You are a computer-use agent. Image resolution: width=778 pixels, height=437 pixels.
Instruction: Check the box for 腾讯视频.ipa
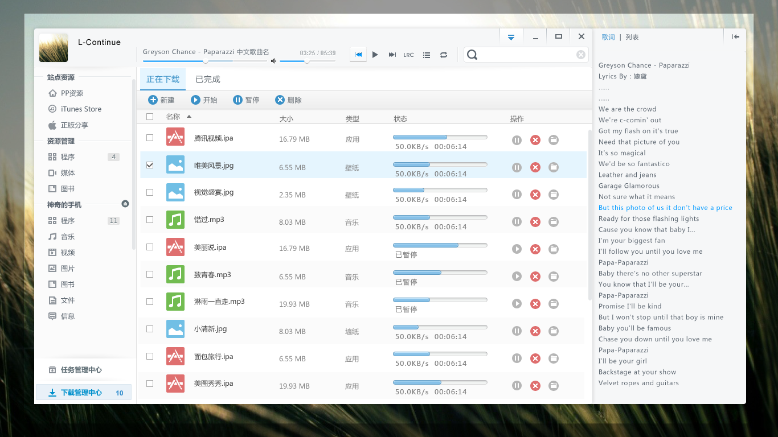pyautogui.click(x=150, y=138)
